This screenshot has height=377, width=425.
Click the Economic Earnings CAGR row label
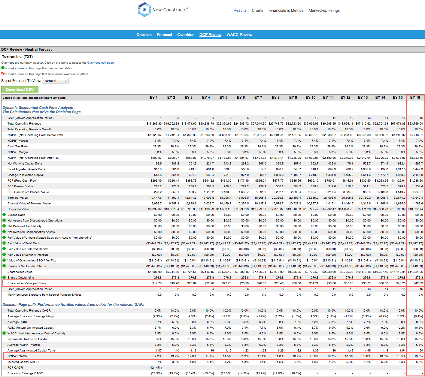(x=25, y=373)
